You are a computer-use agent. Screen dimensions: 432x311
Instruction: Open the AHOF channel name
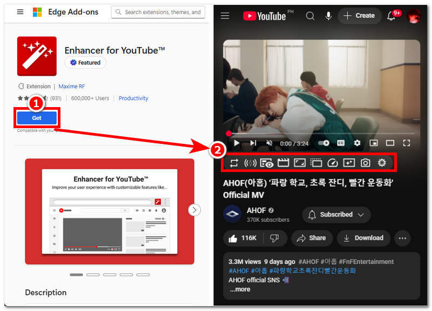click(256, 210)
